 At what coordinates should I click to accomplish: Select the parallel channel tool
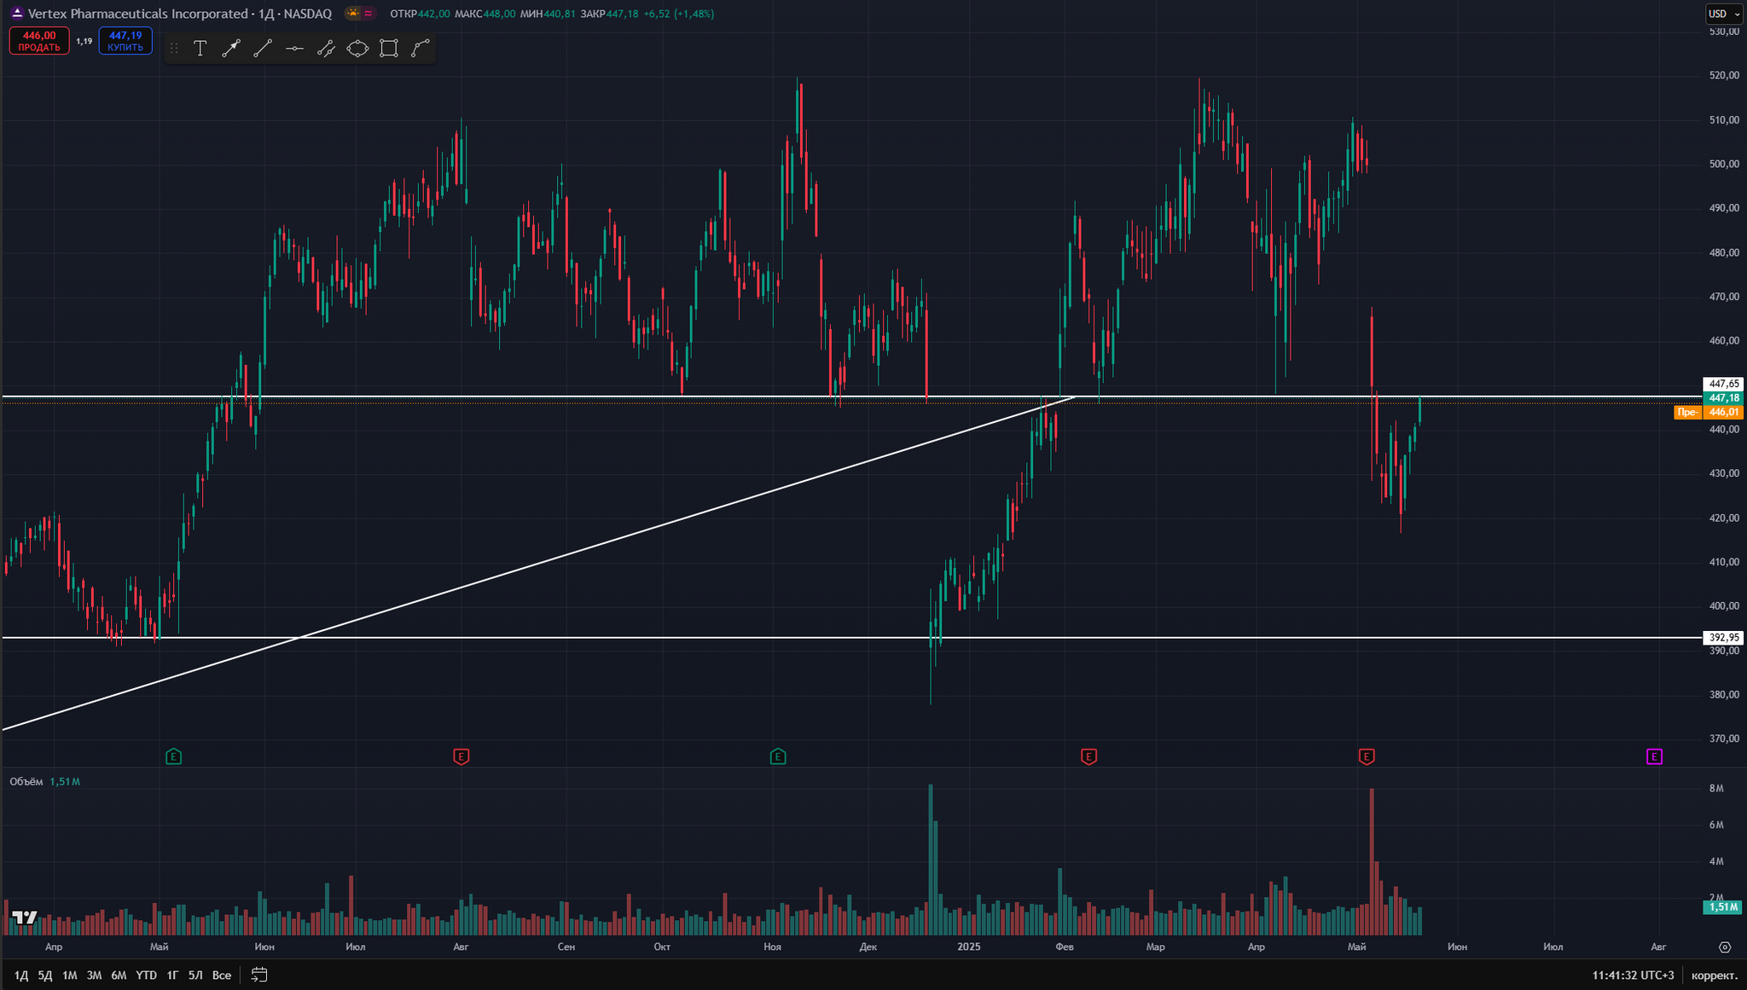pos(326,49)
